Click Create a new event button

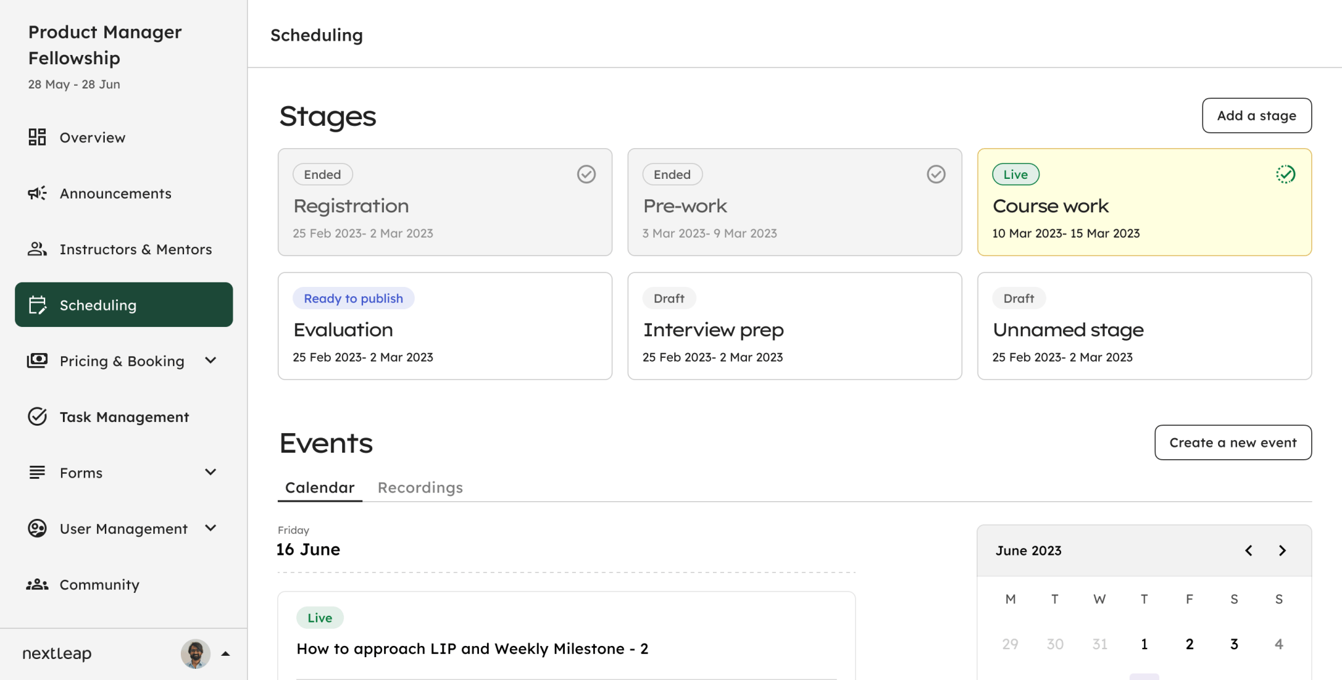pos(1233,442)
